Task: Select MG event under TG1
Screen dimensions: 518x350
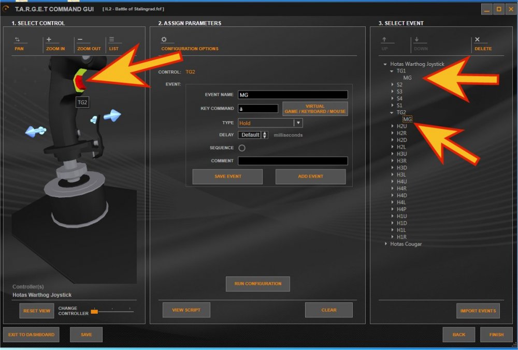Action: tap(408, 78)
